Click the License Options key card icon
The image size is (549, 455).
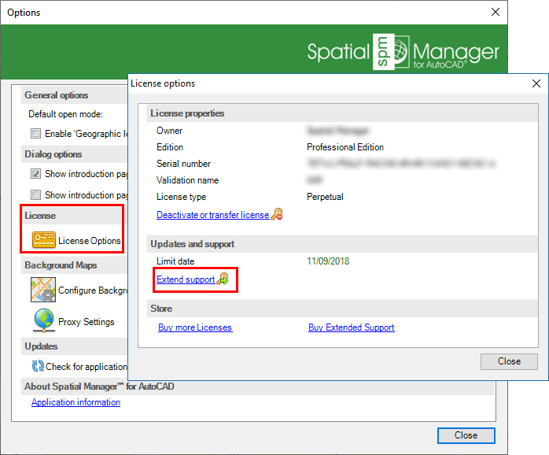click(x=43, y=240)
